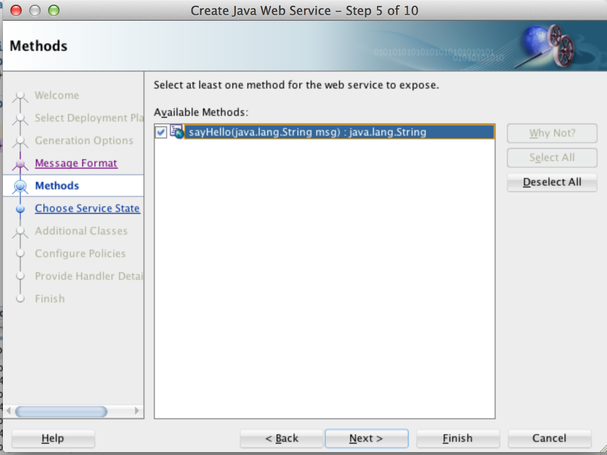Viewport: 607px width, 455px height.
Task: Open the Choose Service State step
Action: pyautogui.click(x=87, y=208)
